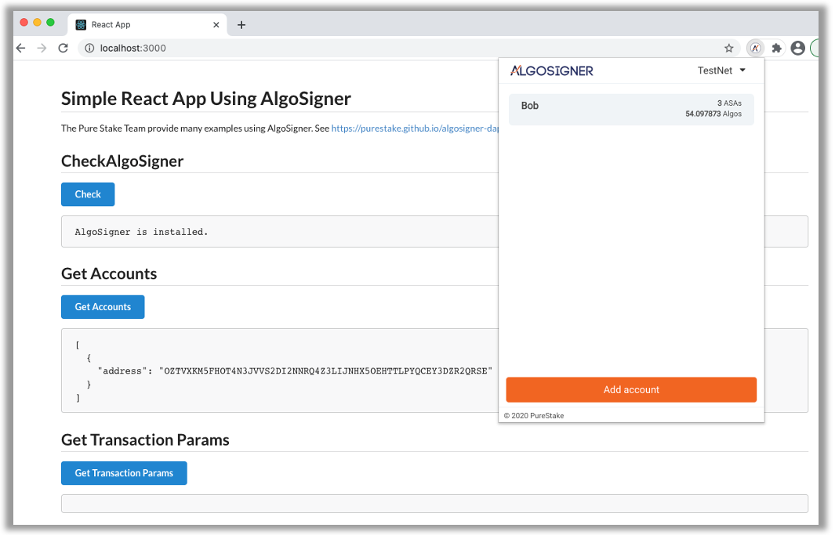835x535 pixels.
Task: Open the Chrome extensions puzzle icon
Action: [x=776, y=48]
